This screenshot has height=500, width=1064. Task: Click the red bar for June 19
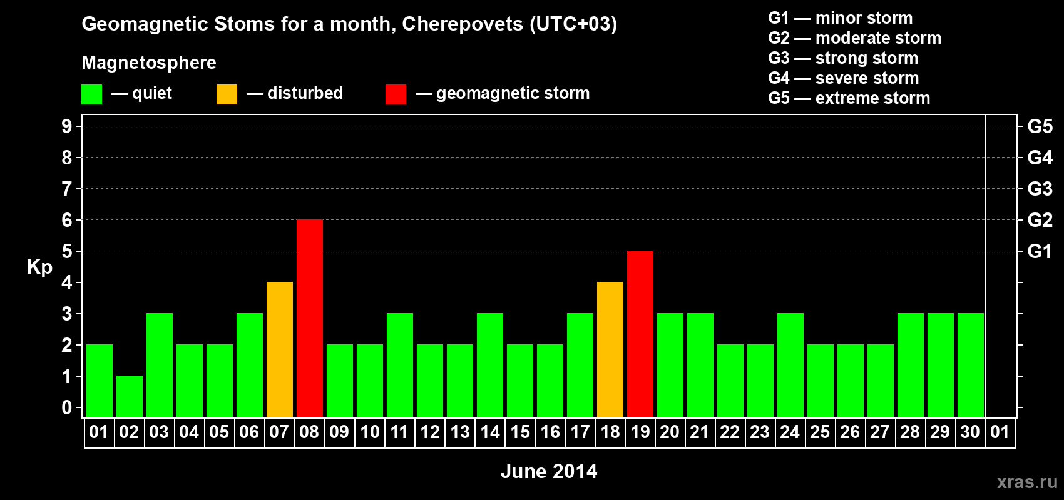coord(640,334)
